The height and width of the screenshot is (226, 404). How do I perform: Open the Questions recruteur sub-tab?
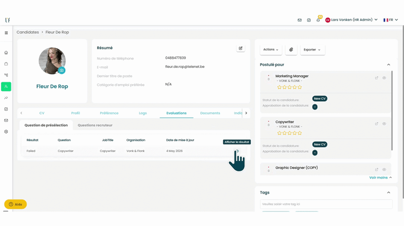click(95, 126)
